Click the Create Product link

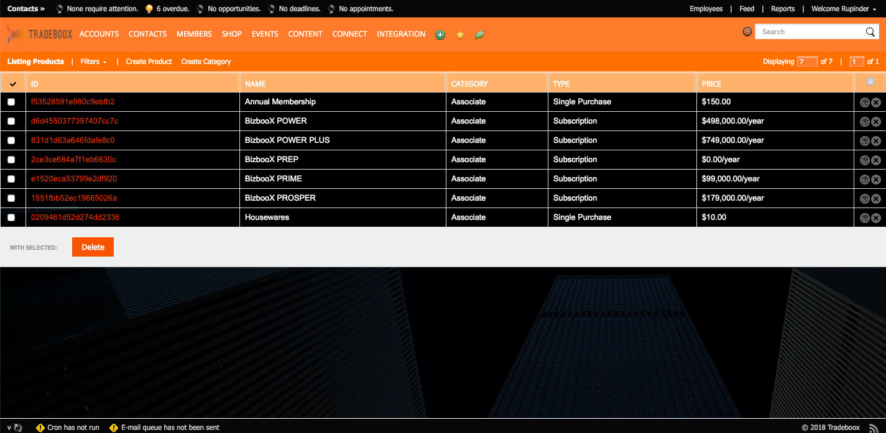tap(149, 62)
